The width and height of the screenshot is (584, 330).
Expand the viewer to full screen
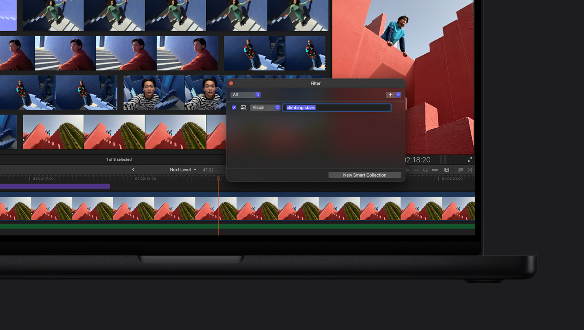(470, 159)
